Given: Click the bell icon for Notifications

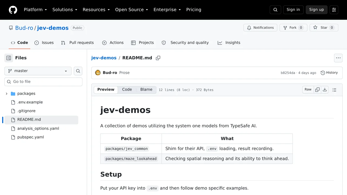Looking at the screenshot, I should click(249, 28).
